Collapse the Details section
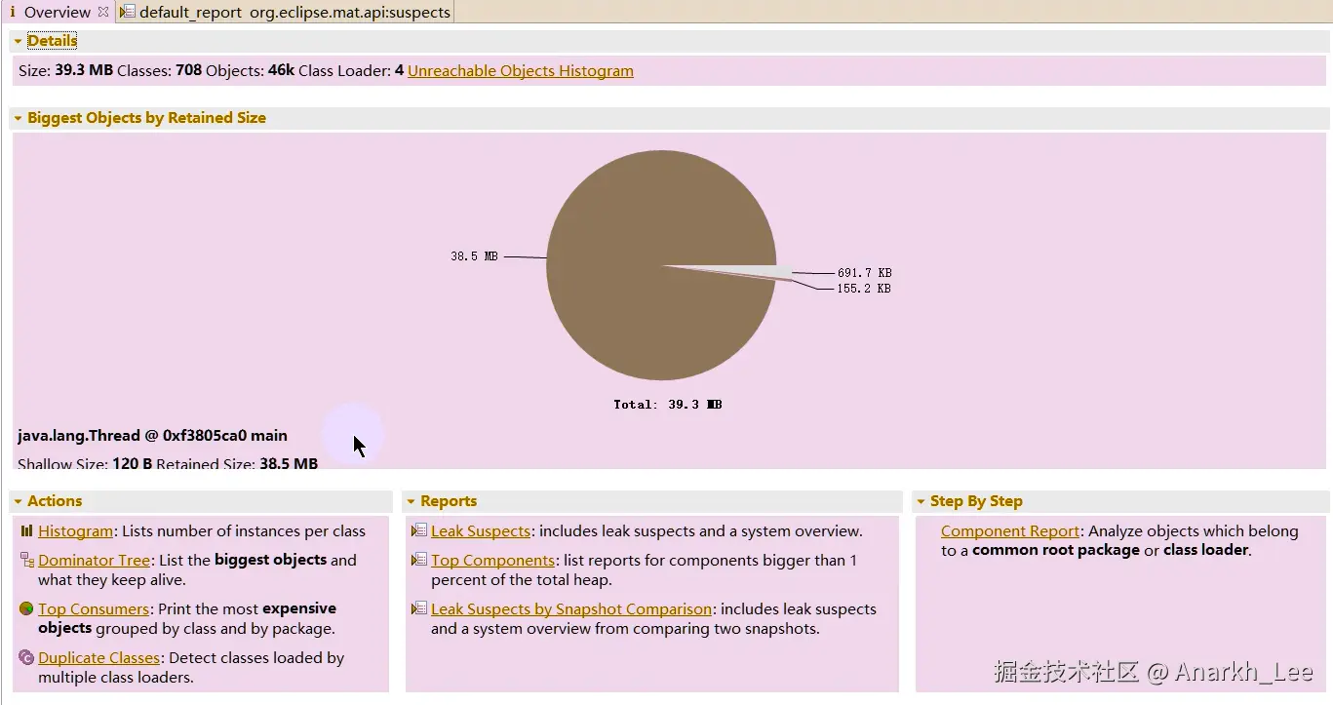Image resolution: width=1333 pixels, height=705 pixels. coord(18,41)
